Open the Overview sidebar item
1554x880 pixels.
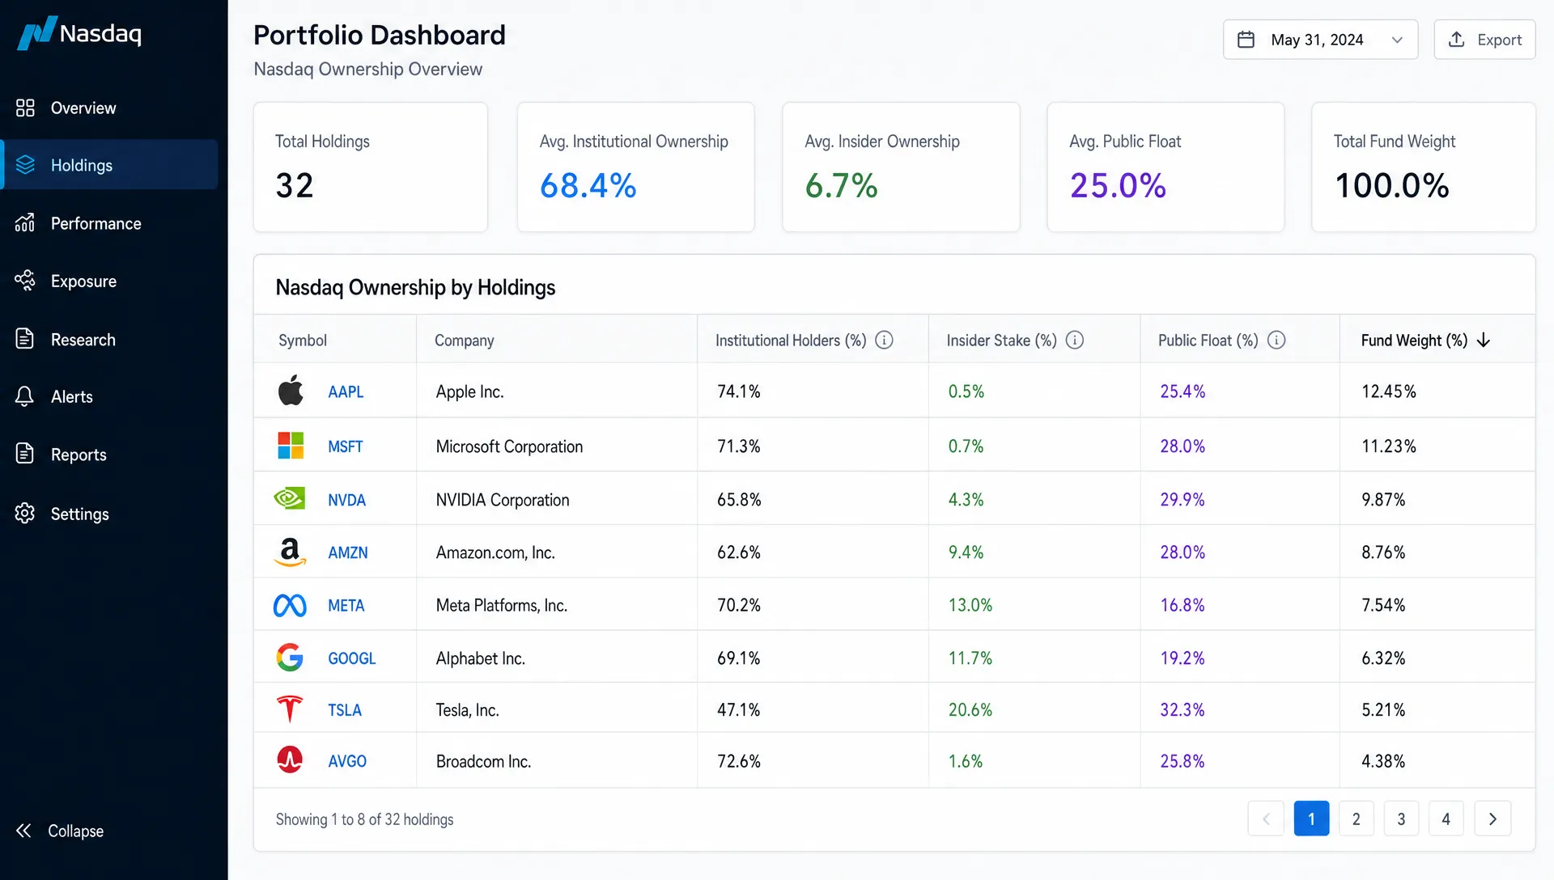tap(109, 108)
